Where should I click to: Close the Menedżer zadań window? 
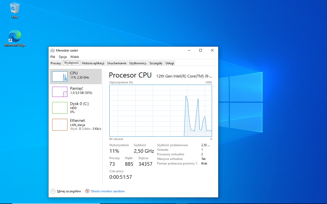point(212,50)
